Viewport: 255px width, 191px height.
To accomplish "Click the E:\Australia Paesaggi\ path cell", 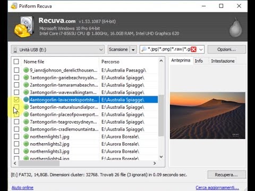I will 124,71.
